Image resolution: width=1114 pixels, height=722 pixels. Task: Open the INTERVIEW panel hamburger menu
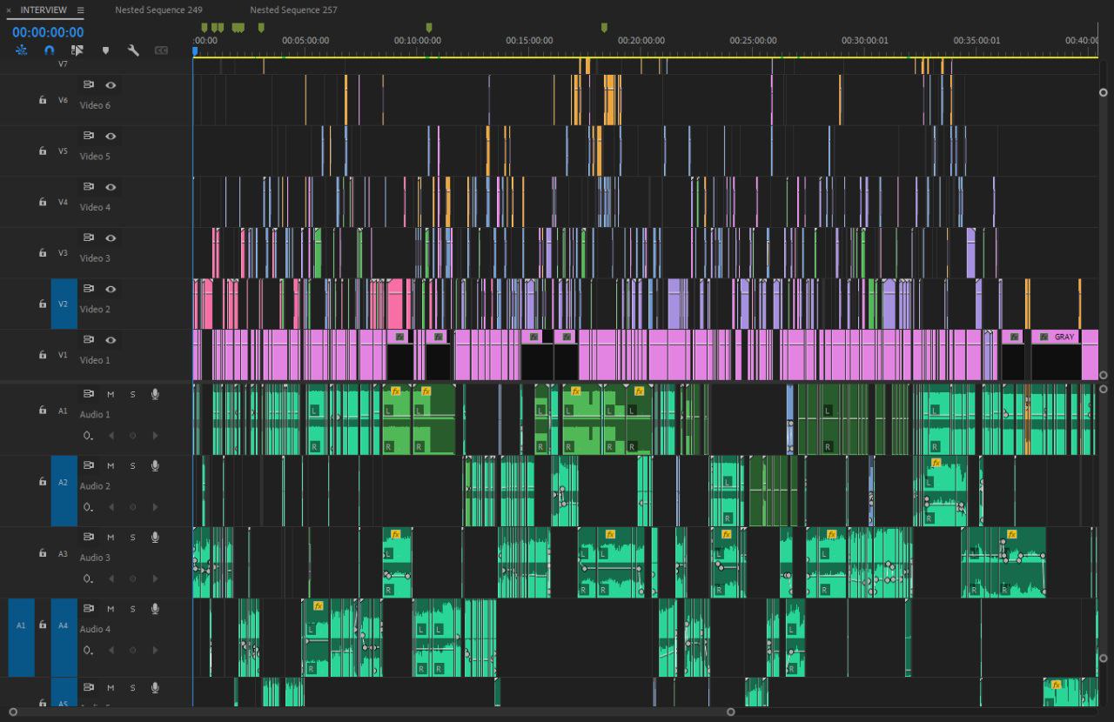point(80,10)
